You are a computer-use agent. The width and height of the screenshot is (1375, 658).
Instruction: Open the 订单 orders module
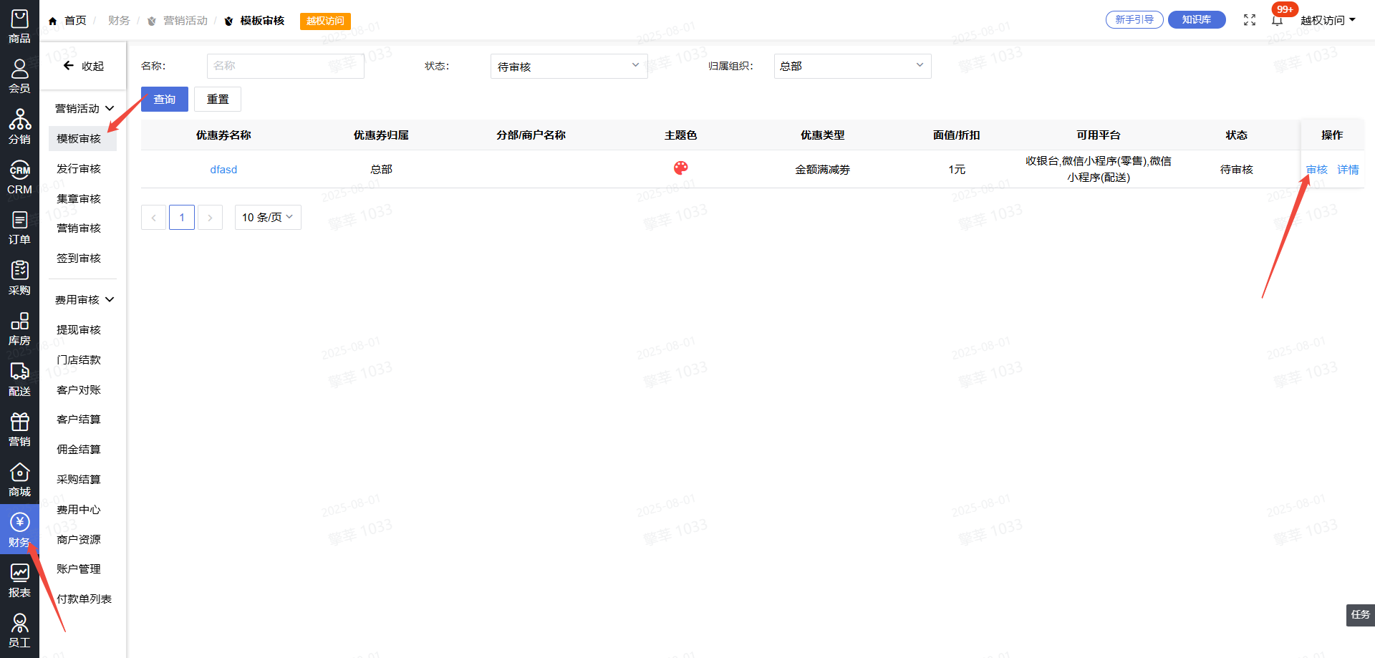pyautogui.click(x=19, y=228)
